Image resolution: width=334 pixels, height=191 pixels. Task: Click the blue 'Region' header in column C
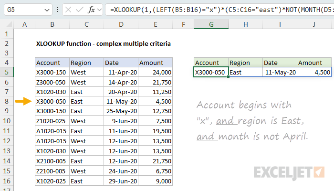pyautogui.click(x=86, y=63)
